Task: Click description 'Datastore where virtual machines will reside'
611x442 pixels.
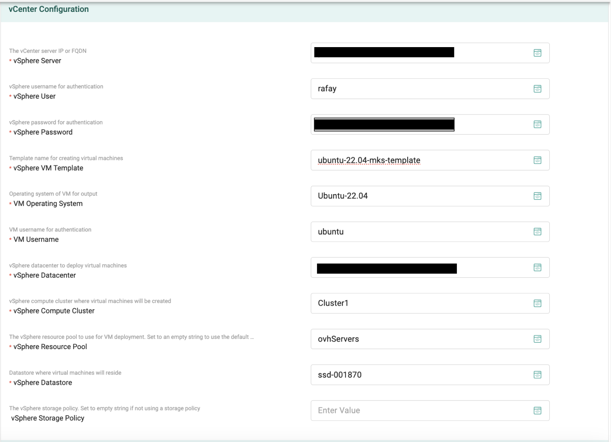Action: pyautogui.click(x=65, y=373)
